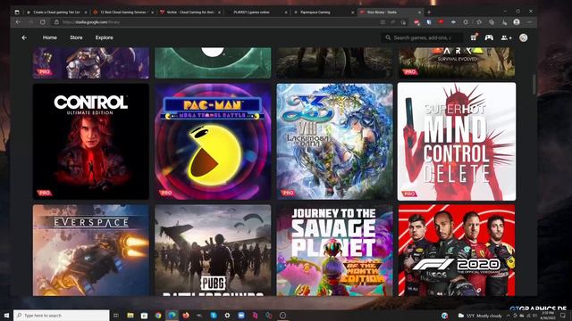Open the browser profile icon
This screenshot has width=572, height=321.
(517, 22)
